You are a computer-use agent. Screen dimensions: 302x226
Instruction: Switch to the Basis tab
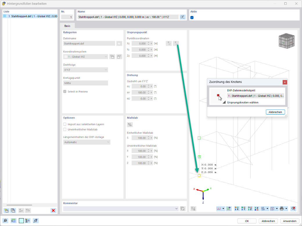(x=67, y=26)
